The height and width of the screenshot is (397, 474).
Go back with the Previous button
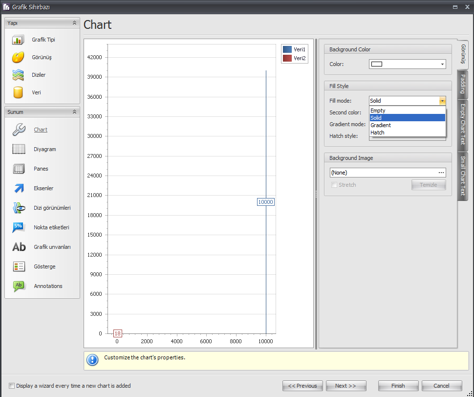[302, 386]
